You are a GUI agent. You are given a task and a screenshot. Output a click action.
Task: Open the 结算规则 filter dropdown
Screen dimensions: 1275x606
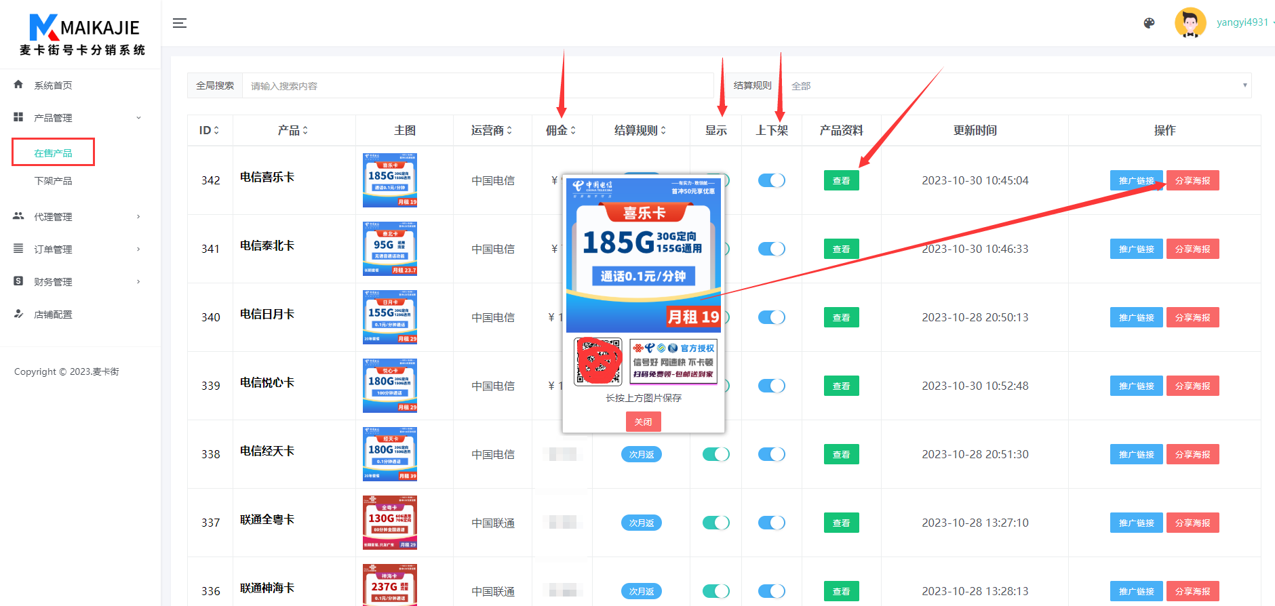tap(1017, 85)
